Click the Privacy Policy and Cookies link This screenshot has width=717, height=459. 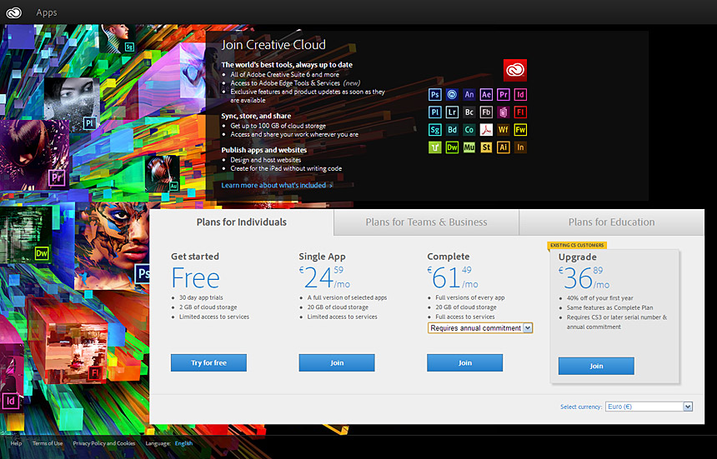tap(104, 443)
